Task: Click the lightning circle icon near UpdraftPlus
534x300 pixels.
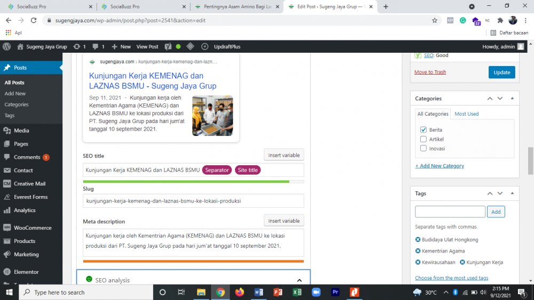Action: [x=205, y=46]
